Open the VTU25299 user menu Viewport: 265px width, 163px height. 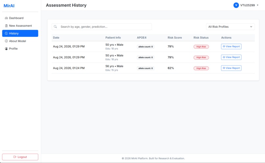[x=246, y=5]
